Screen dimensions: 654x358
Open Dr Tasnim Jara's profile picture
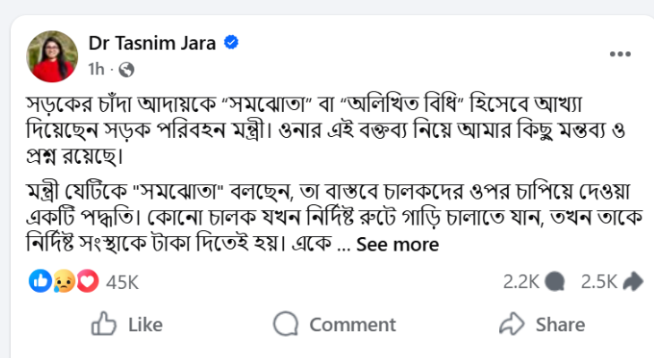coord(53,55)
